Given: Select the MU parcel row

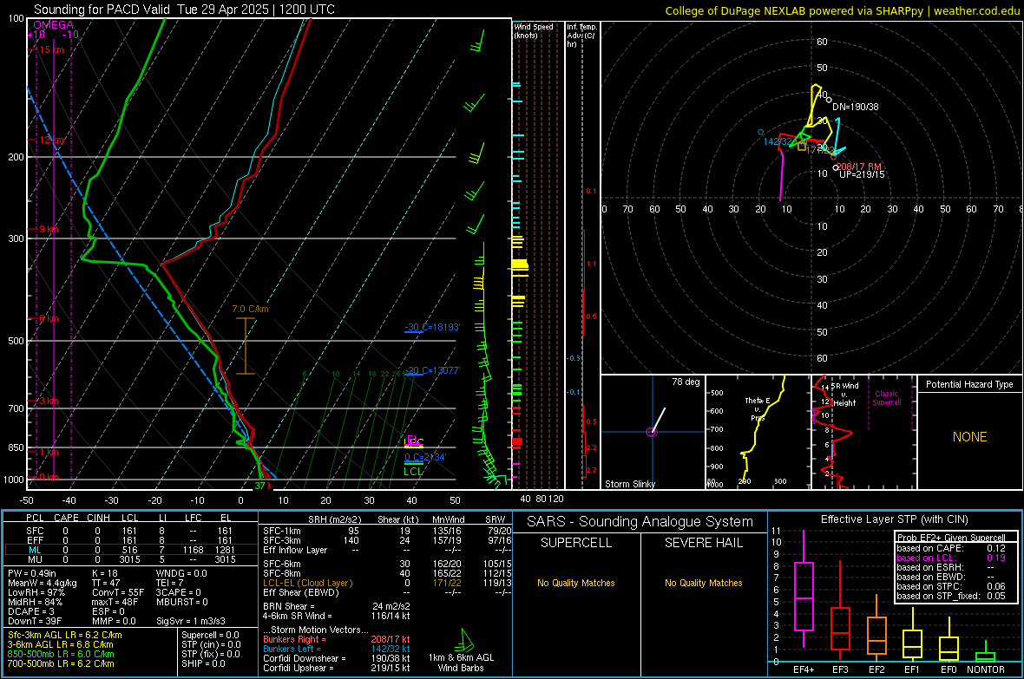Looking at the screenshot, I should point(131,559).
